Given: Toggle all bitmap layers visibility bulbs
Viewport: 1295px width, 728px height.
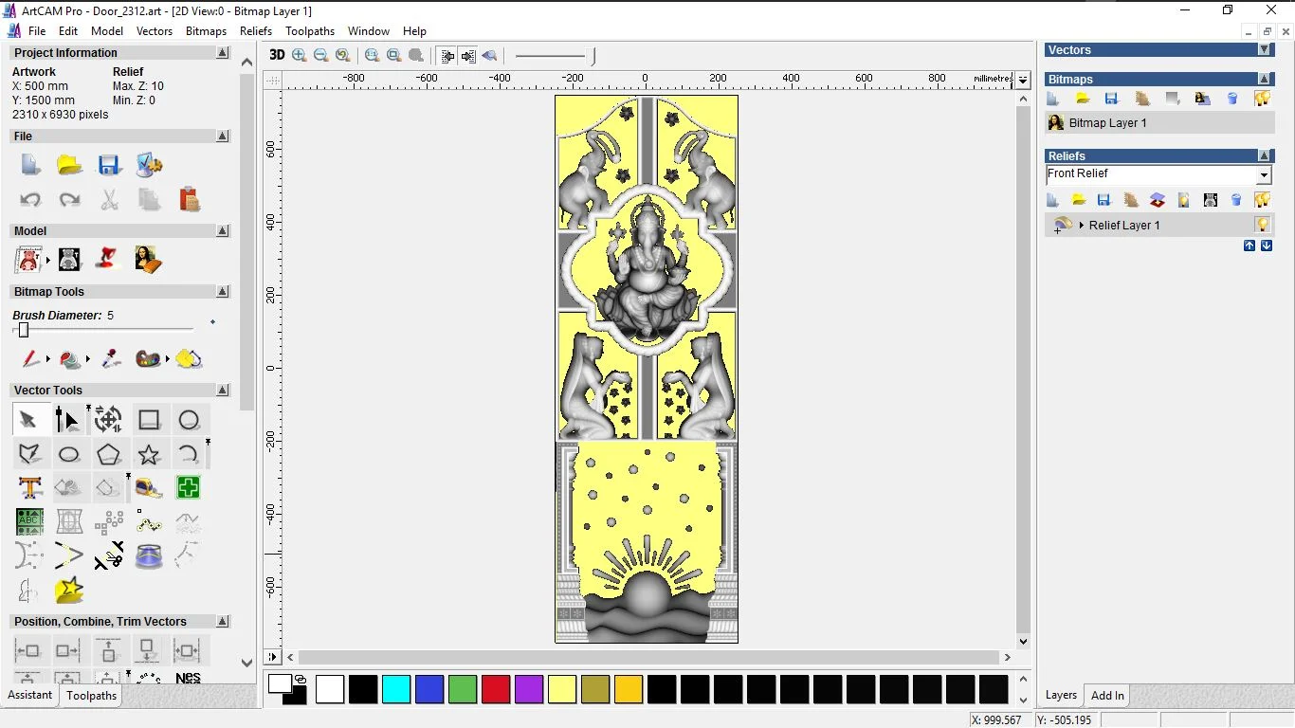Looking at the screenshot, I should [x=1262, y=99].
